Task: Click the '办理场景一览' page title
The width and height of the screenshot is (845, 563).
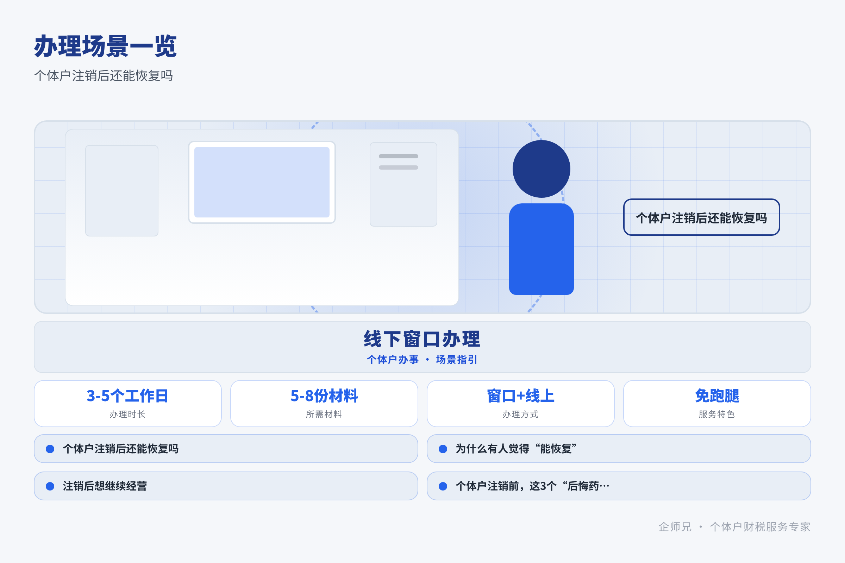Action: coord(105,46)
